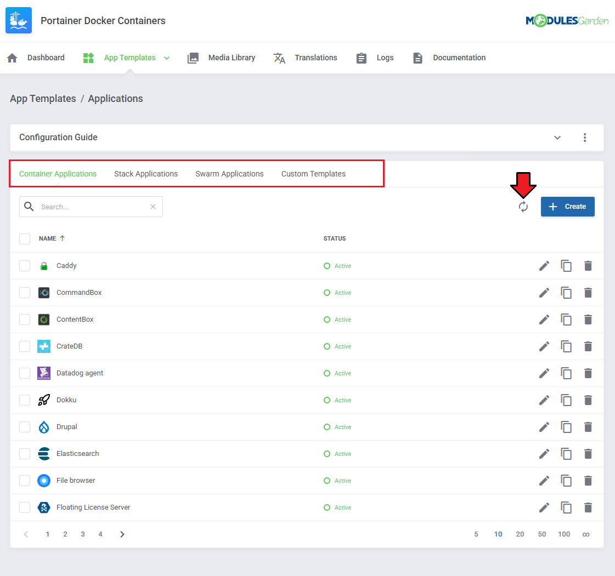Click the App Templates breadcrumb link
This screenshot has width=615, height=576.
point(43,98)
